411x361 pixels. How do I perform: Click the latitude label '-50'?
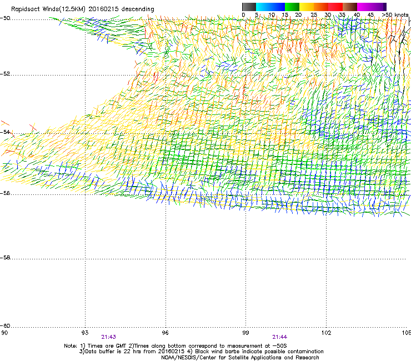point(5,18)
